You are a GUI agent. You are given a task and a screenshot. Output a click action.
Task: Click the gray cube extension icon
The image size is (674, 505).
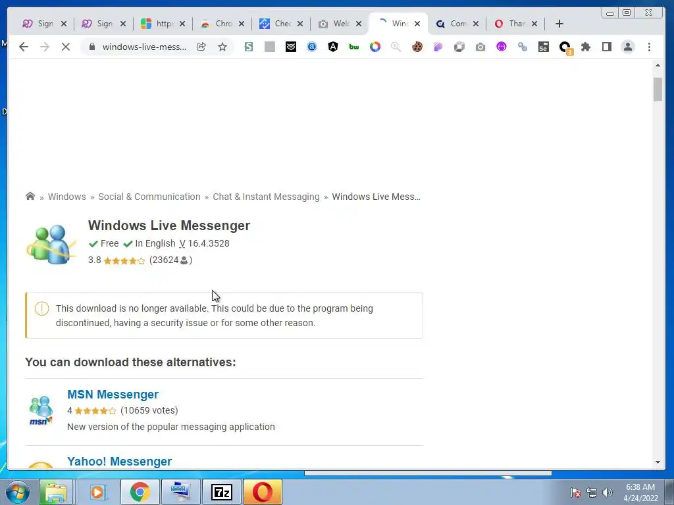tap(459, 47)
